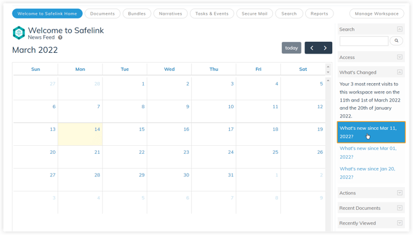
Task: Select day 16 in the calendar
Action: point(169,134)
